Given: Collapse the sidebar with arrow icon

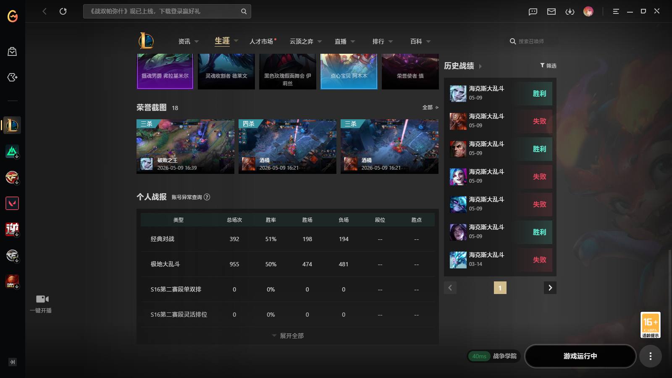Looking at the screenshot, I should pyautogui.click(x=13, y=362).
